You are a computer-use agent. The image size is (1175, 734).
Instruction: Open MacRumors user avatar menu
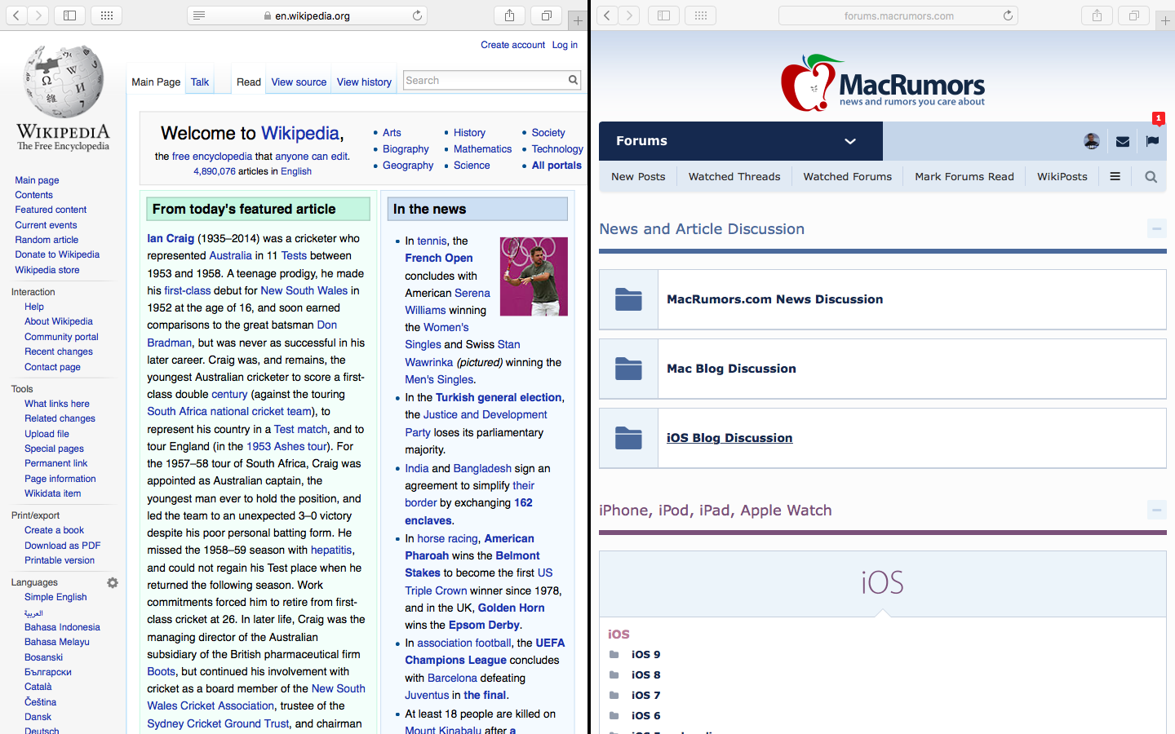[x=1092, y=141]
